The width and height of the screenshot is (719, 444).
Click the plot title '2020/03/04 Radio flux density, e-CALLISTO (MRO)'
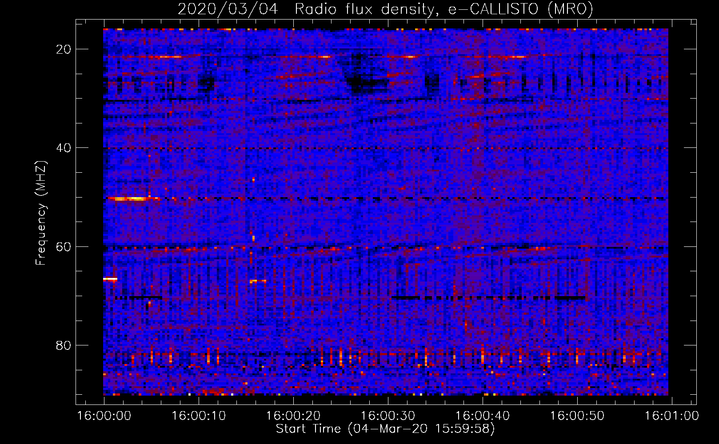click(x=385, y=9)
